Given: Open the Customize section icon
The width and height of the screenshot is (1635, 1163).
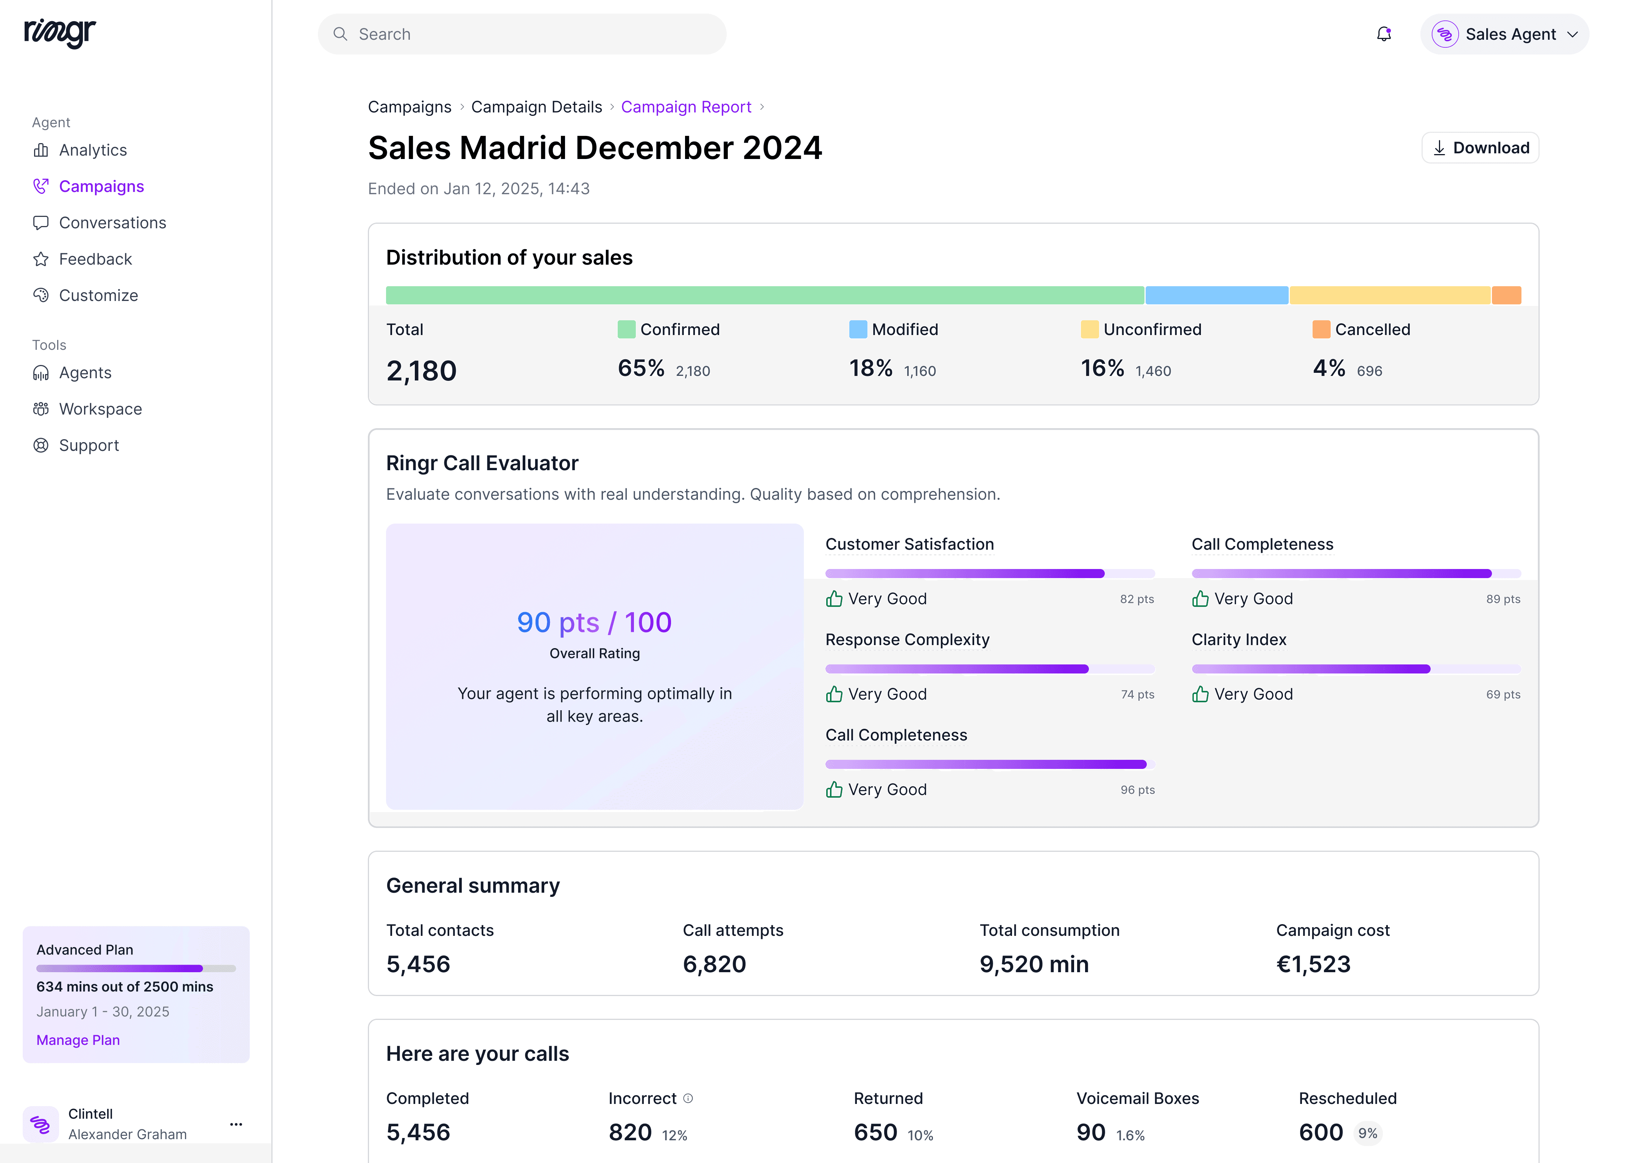Looking at the screenshot, I should [42, 295].
